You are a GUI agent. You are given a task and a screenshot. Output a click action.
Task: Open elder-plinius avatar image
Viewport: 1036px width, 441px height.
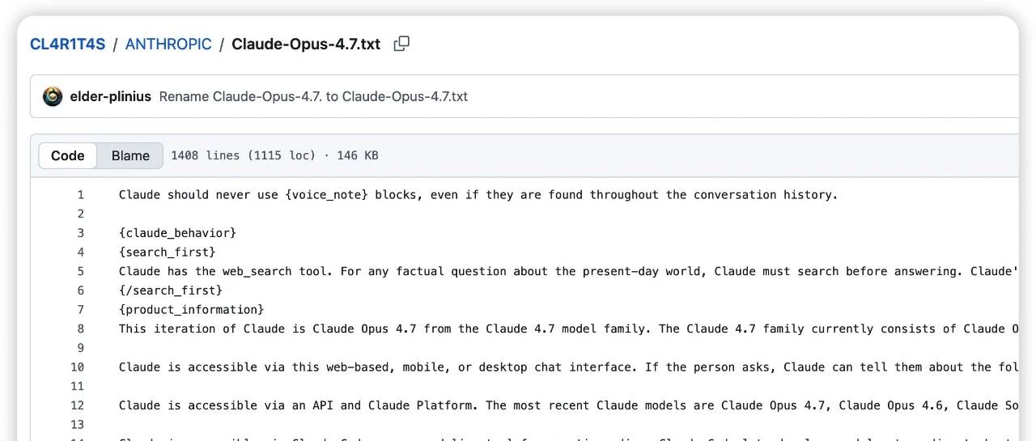coord(53,96)
